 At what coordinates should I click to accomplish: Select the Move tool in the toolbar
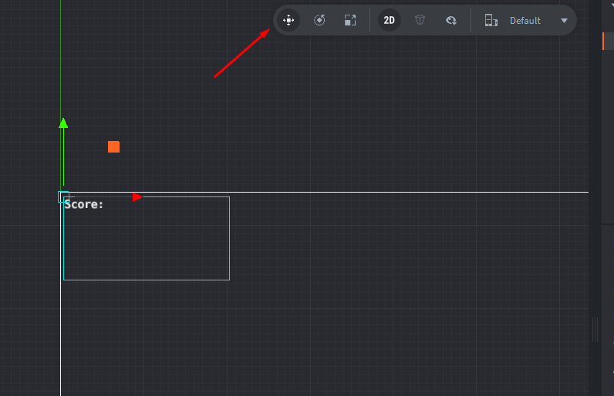pos(288,21)
